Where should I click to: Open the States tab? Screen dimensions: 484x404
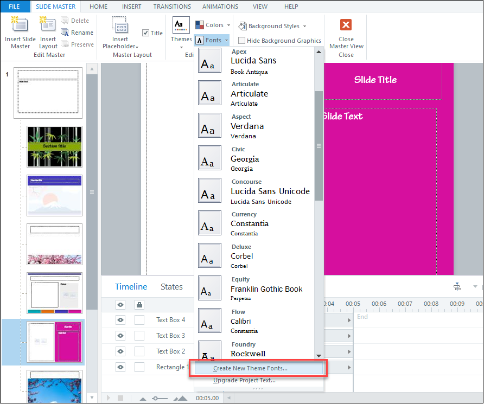pyautogui.click(x=171, y=287)
